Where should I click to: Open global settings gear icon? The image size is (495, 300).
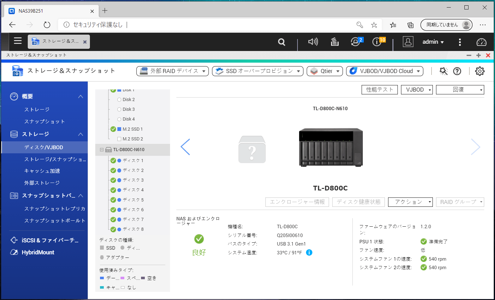(480, 71)
